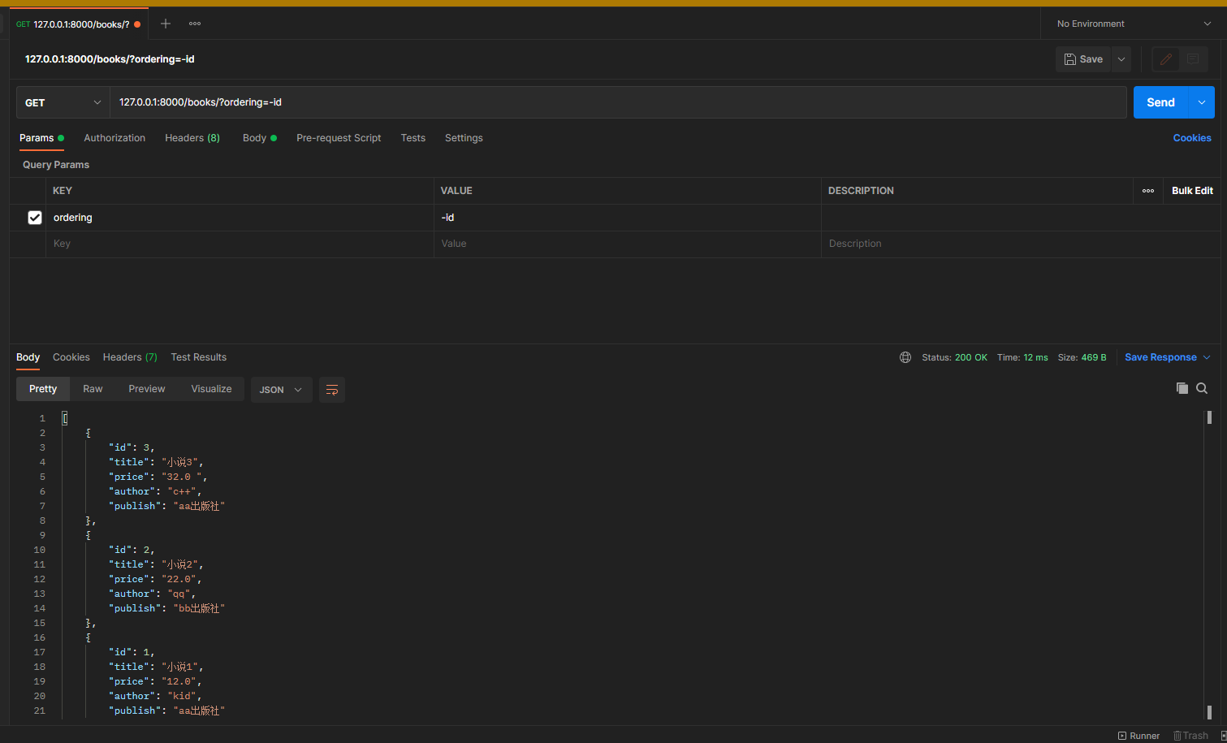Open the response Cookies tab
Viewport: 1227px width, 743px height.
click(x=71, y=357)
